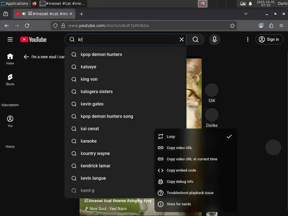Select Copy embed code
Viewport: 288px width, 216px height.
coord(195,170)
